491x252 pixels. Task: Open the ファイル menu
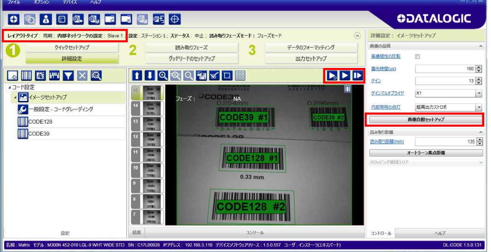coord(14,2)
